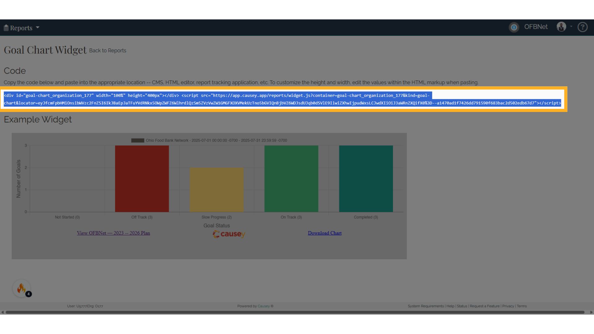Open Request a Feature footer link

[484, 306]
